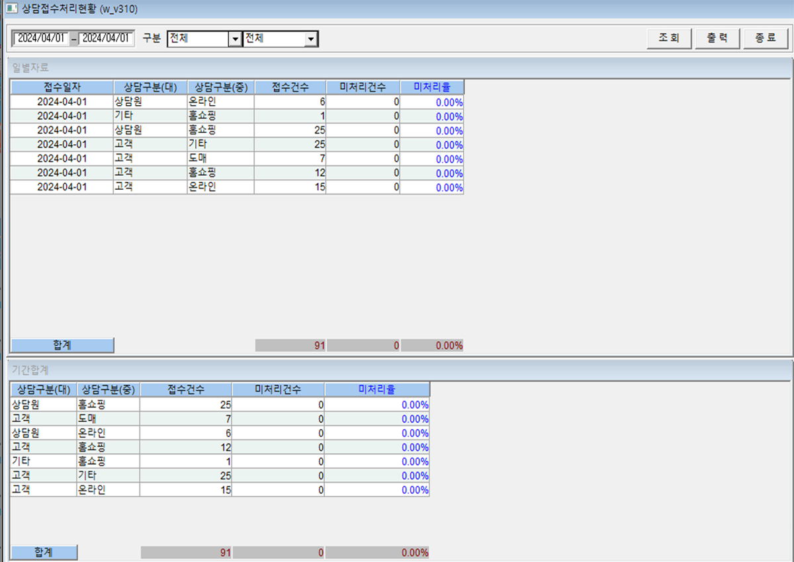The width and height of the screenshot is (794, 562).
Task: Click the start date input field
Action: (x=40, y=38)
